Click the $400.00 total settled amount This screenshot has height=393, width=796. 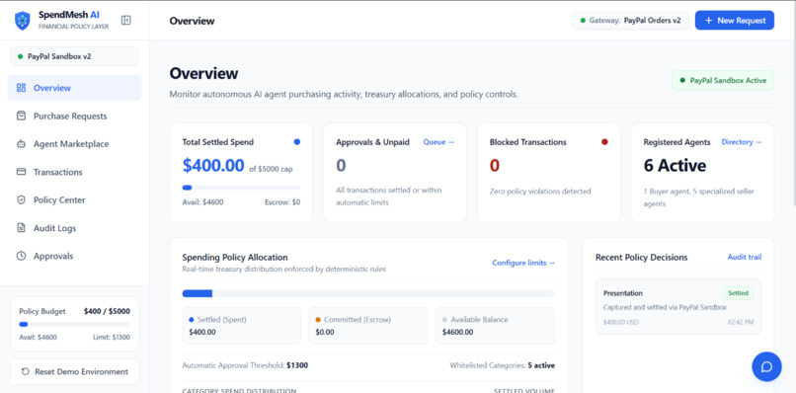[213, 166]
